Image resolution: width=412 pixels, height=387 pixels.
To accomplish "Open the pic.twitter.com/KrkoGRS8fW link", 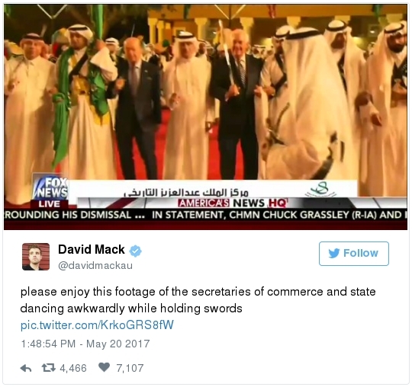I will click(x=97, y=325).
